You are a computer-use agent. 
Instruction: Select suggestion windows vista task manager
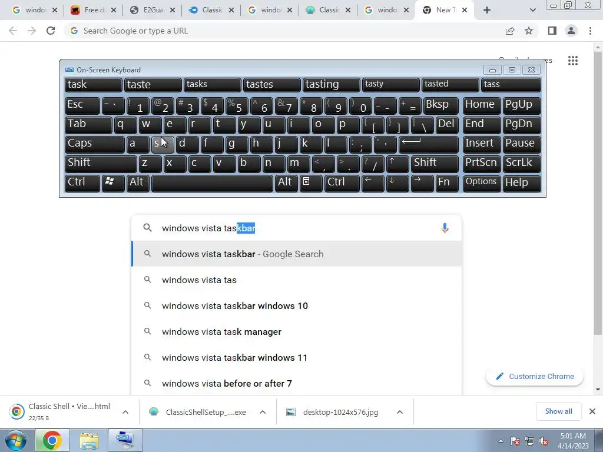pyautogui.click(x=297, y=332)
